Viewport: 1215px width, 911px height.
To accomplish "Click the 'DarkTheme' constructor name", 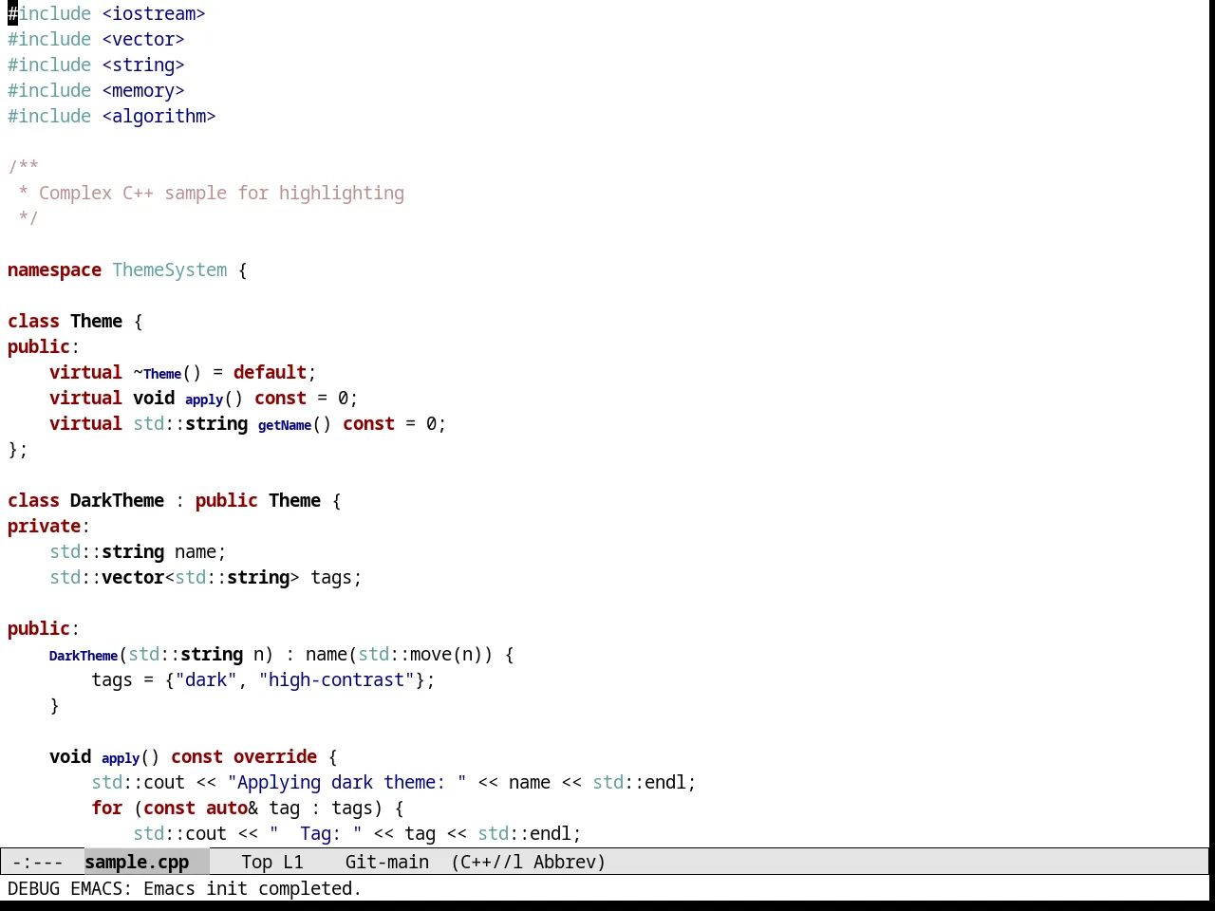I will [x=84, y=655].
